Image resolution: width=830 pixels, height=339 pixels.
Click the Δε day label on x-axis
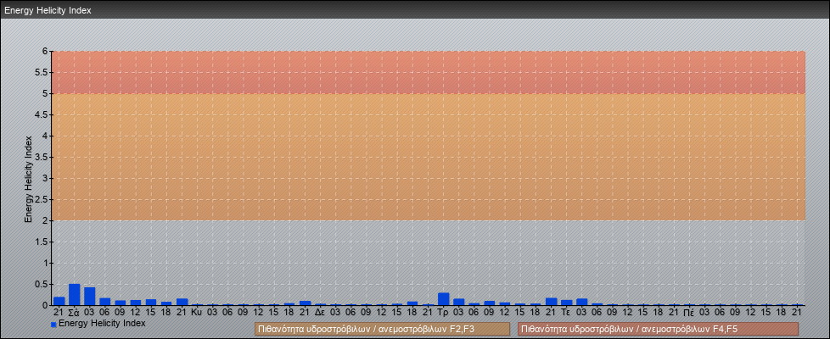320,313
